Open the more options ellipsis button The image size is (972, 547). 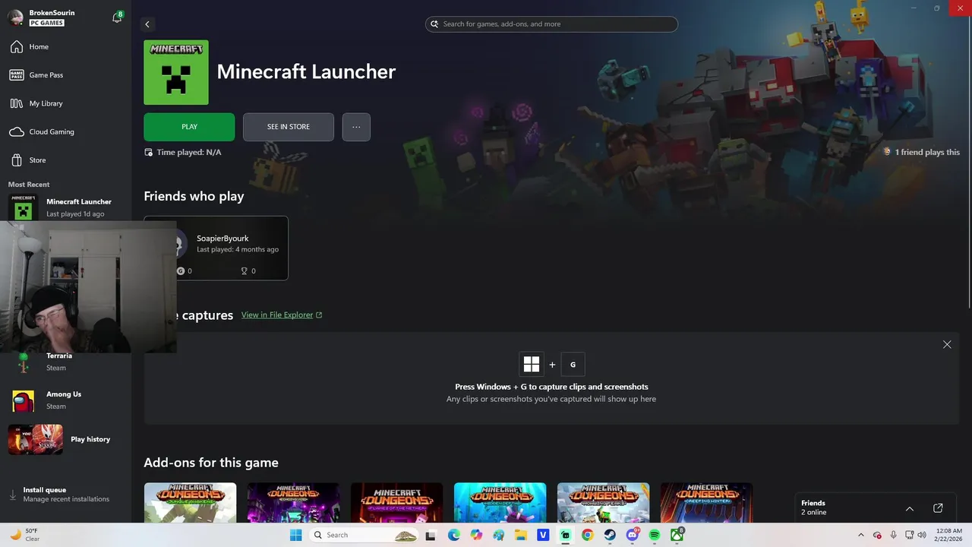coord(356,127)
